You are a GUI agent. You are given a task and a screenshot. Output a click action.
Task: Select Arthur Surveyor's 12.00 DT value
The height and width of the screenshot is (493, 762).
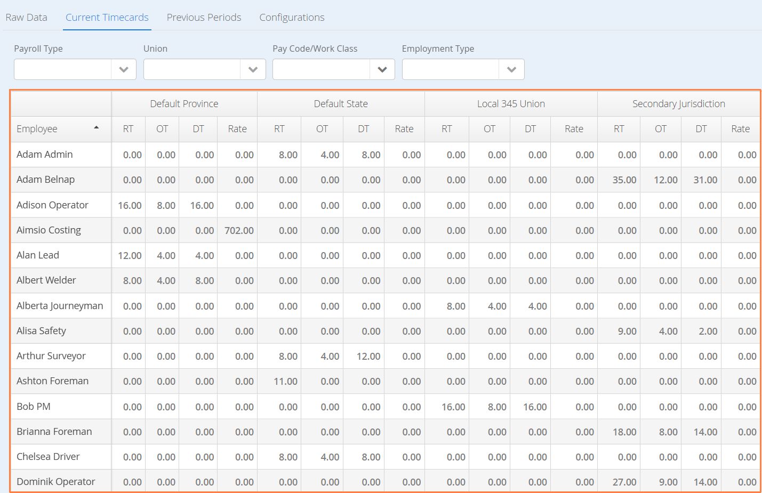368,357
